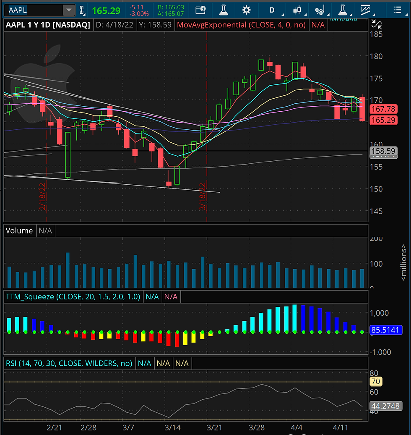The height and width of the screenshot is (435, 411).
Task: Click the 4/11 date on time axis
Action: [x=340, y=427]
